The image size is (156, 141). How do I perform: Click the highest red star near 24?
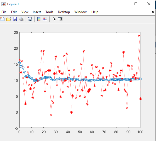click(x=139, y=36)
